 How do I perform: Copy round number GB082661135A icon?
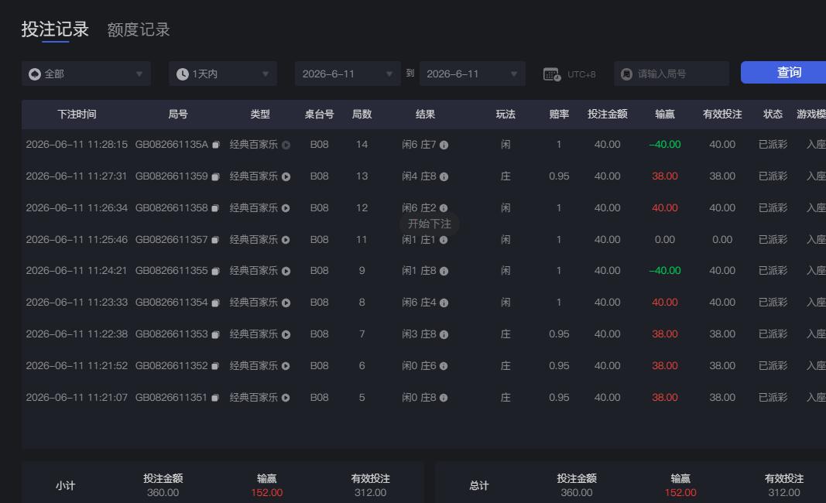215,145
